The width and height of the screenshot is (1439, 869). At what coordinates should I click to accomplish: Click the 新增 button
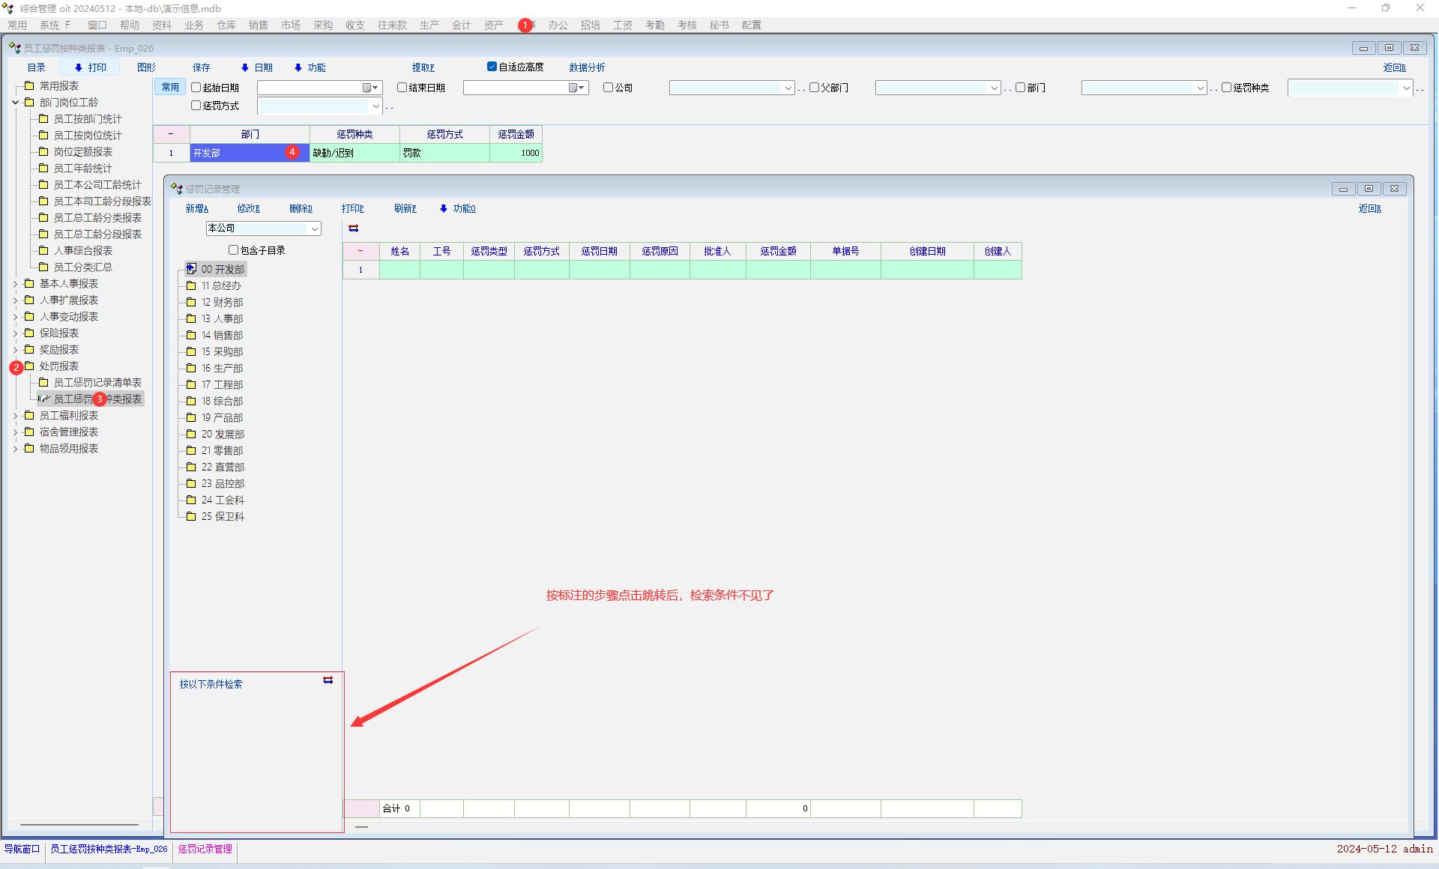tap(196, 208)
